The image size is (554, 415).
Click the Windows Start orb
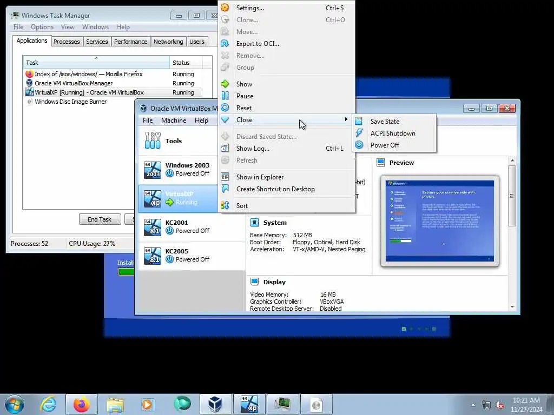(15, 404)
